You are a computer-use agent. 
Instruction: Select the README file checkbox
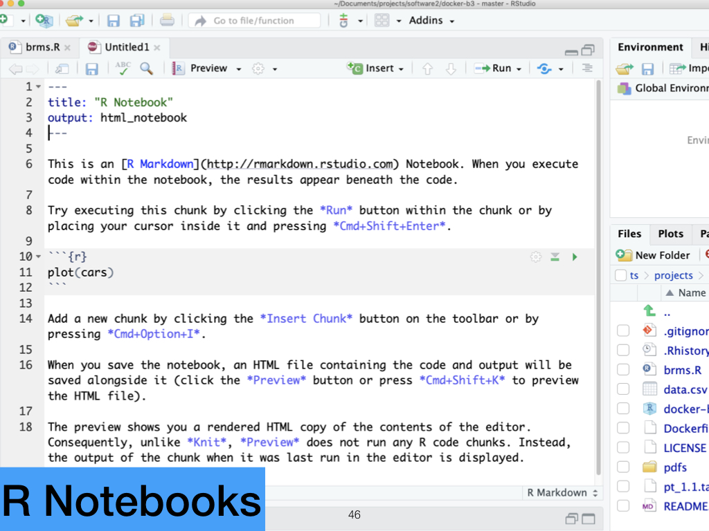[x=623, y=505]
